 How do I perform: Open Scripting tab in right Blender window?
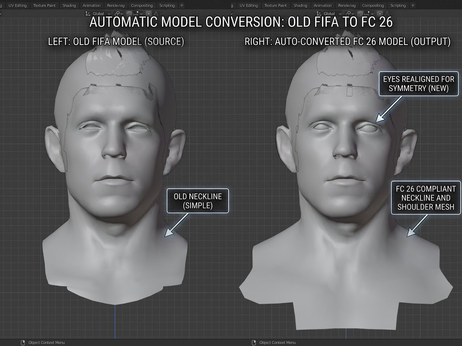tap(398, 5)
